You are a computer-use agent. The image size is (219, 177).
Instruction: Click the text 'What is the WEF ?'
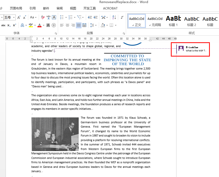[x=195, y=51]
